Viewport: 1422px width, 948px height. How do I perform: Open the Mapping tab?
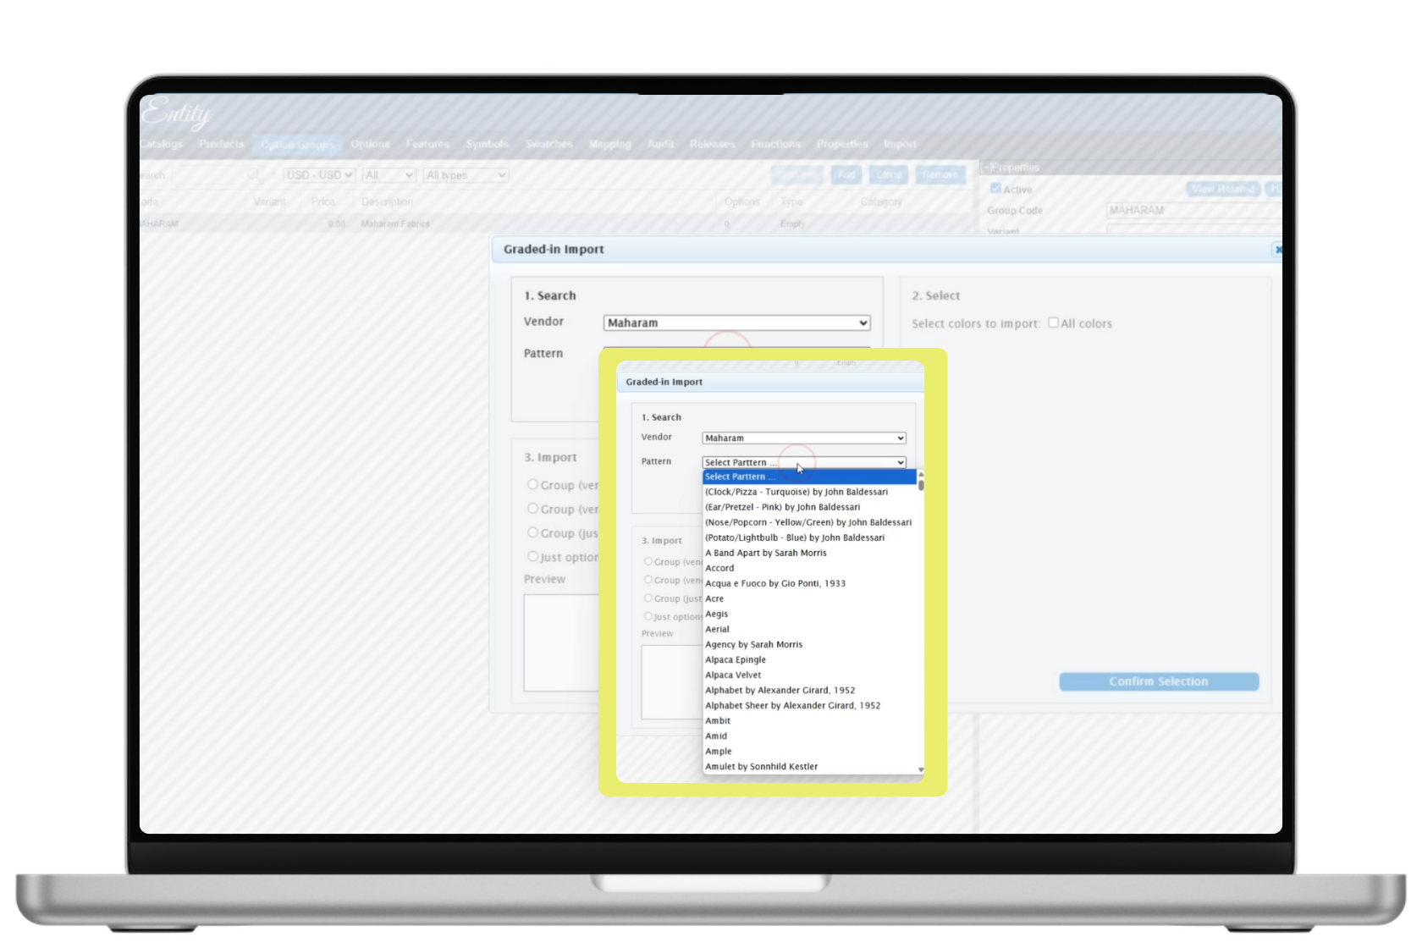point(609,144)
